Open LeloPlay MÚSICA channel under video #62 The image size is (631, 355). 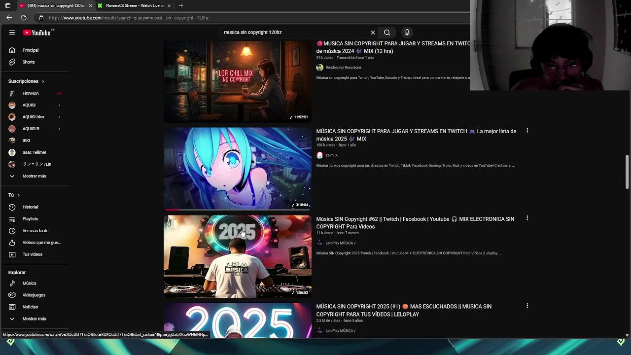tap(340, 243)
